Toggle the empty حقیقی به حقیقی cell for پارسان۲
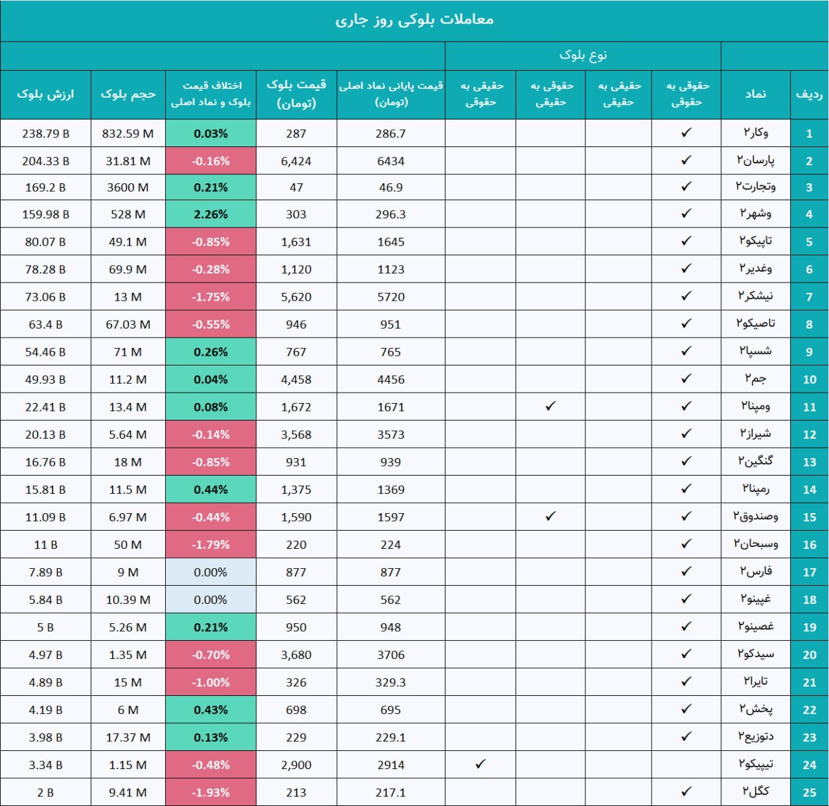Image resolution: width=829 pixels, height=806 pixels. click(x=618, y=161)
